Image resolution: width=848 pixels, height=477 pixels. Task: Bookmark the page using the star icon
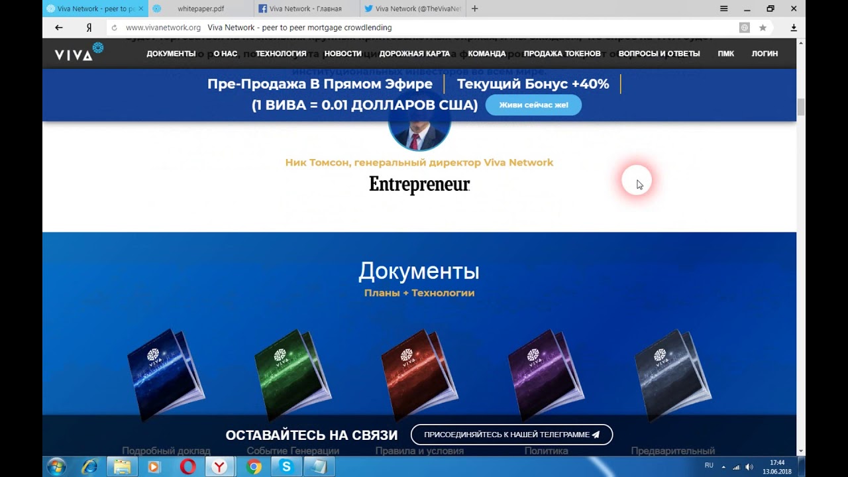pyautogui.click(x=763, y=28)
